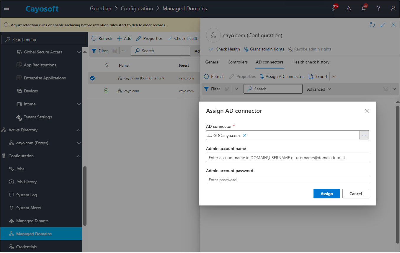Open the filter dropdown arrow in AD connectors tab
The width and height of the screenshot is (400, 253).
coord(236,89)
